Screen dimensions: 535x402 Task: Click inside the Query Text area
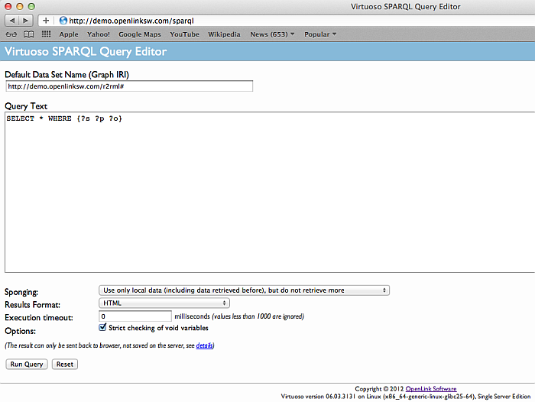pos(270,192)
